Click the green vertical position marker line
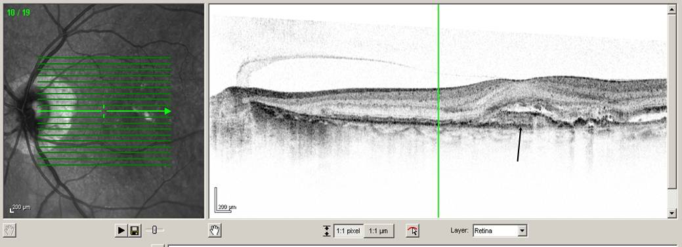This screenshot has width=682, height=247. [x=438, y=111]
